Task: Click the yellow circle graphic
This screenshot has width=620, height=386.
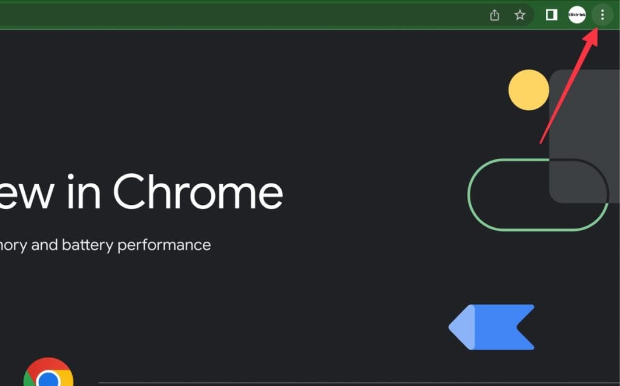Action: click(x=529, y=90)
